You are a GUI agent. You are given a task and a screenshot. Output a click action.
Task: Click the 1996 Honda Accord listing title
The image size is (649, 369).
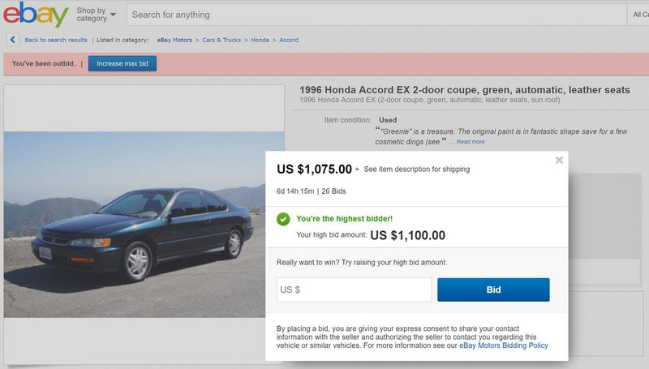tap(464, 90)
